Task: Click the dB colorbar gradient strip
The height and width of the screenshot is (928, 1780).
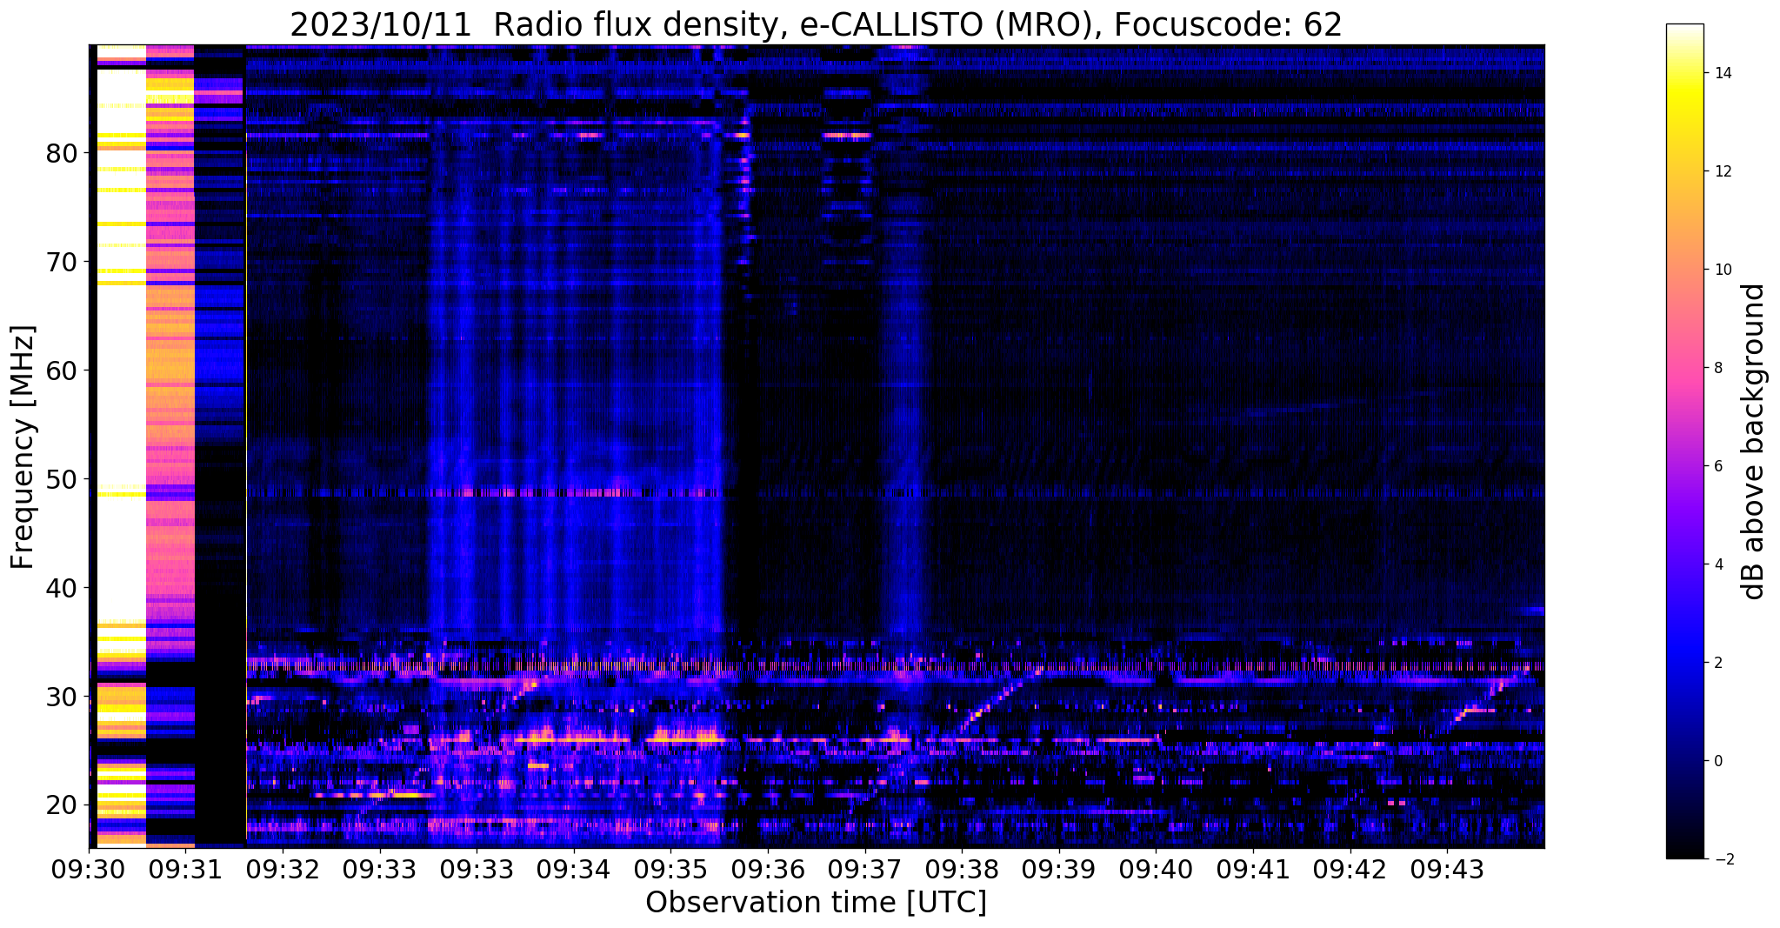Action: pyautogui.click(x=1684, y=442)
